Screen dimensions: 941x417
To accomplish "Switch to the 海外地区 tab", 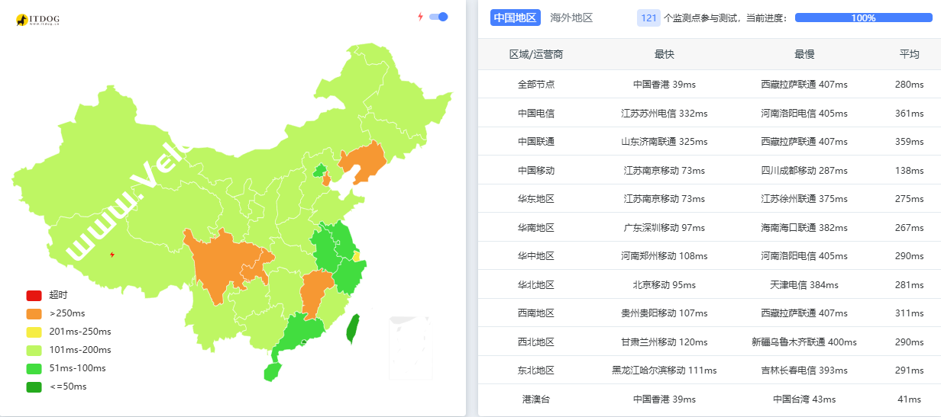I will (571, 18).
